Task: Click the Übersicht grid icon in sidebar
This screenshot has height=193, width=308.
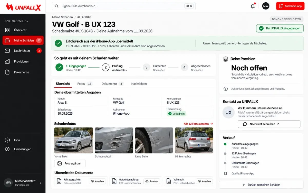Action: [7, 30]
